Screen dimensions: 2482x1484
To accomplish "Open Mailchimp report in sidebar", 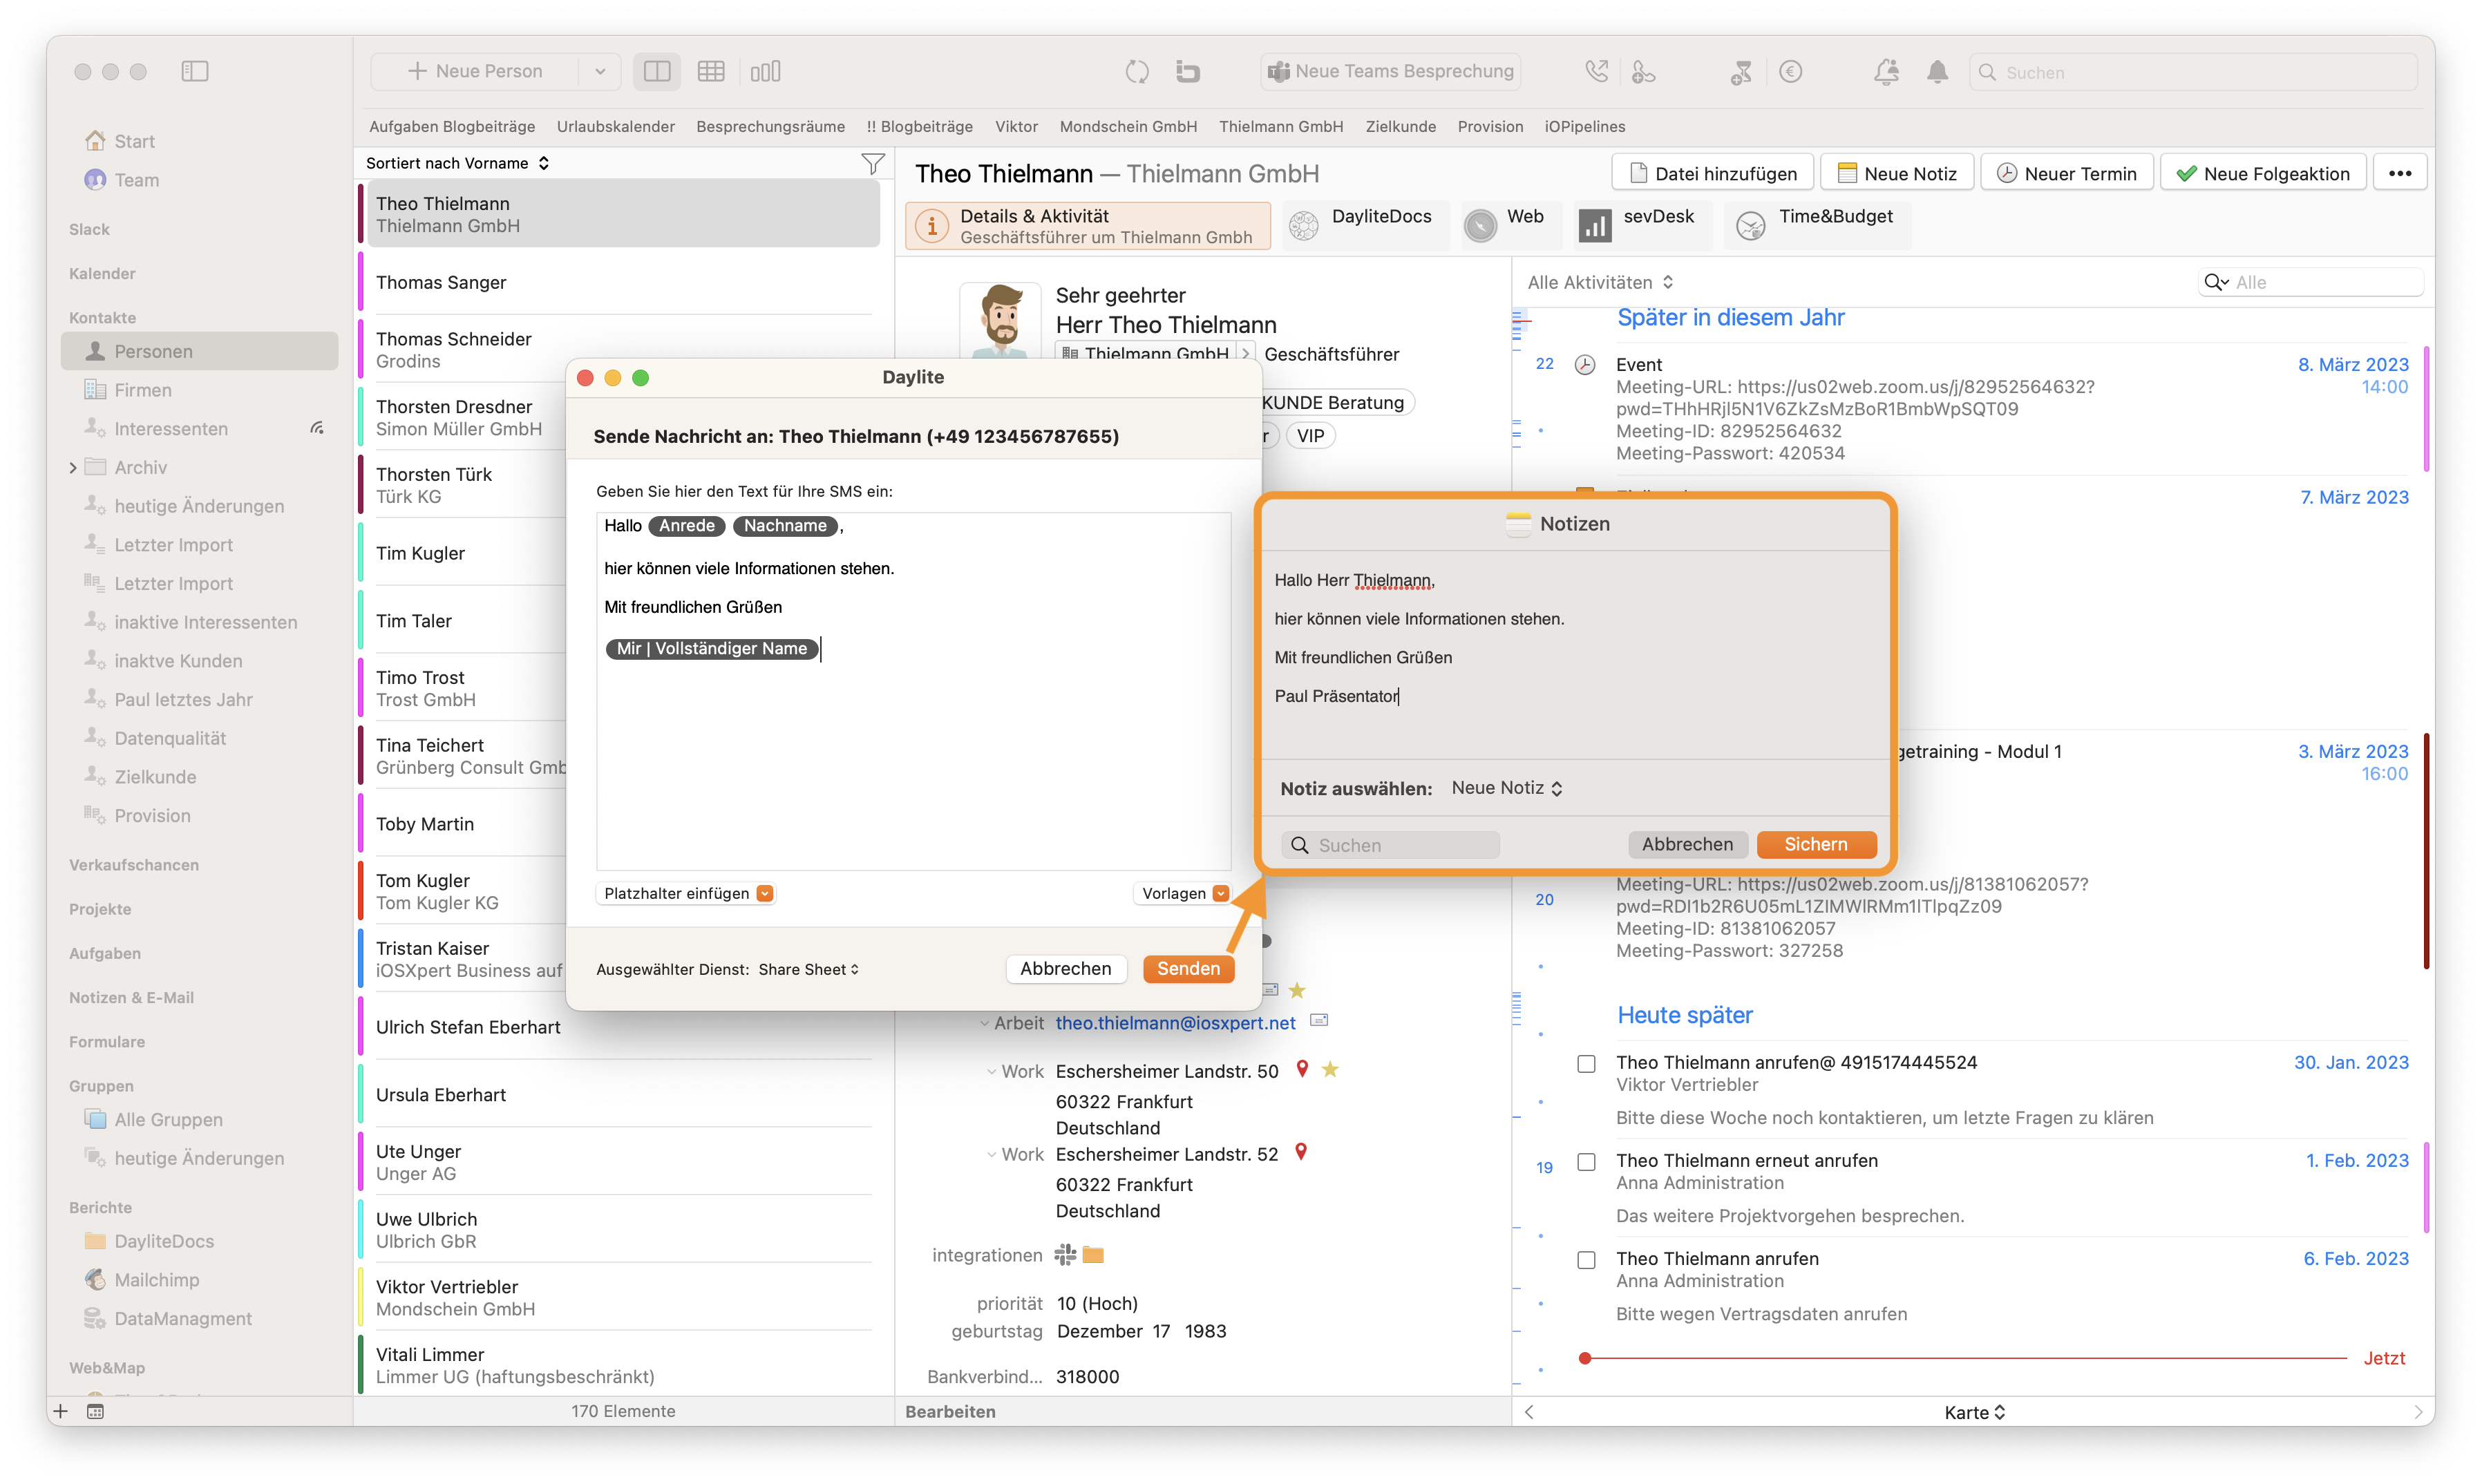I will (x=143, y=1279).
